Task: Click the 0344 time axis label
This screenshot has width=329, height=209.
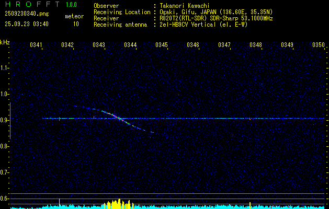Action: [x=130, y=45]
